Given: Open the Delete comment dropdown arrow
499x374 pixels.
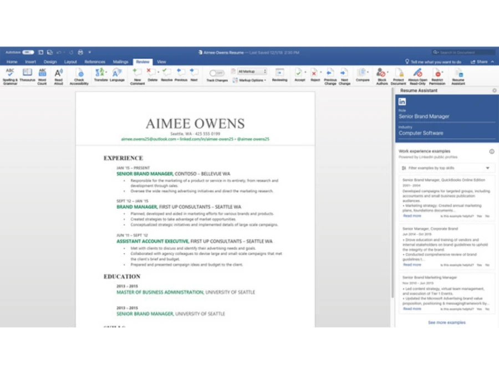Looking at the screenshot, I should (x=158, y=72).
